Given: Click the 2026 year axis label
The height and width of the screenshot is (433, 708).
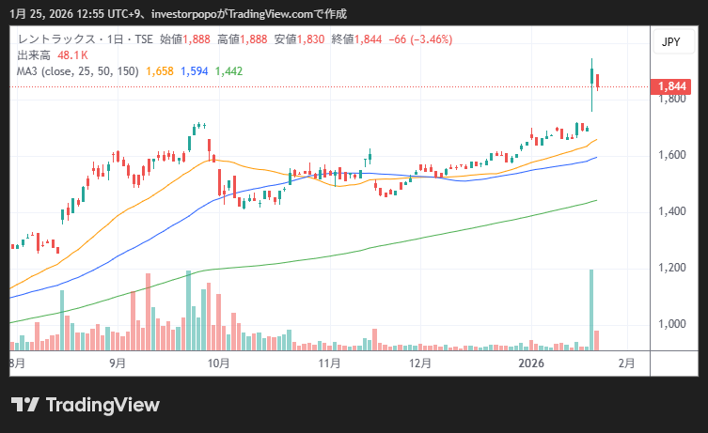Looking at the screenshot, I should pyautogui.click(x=532, y=363).
